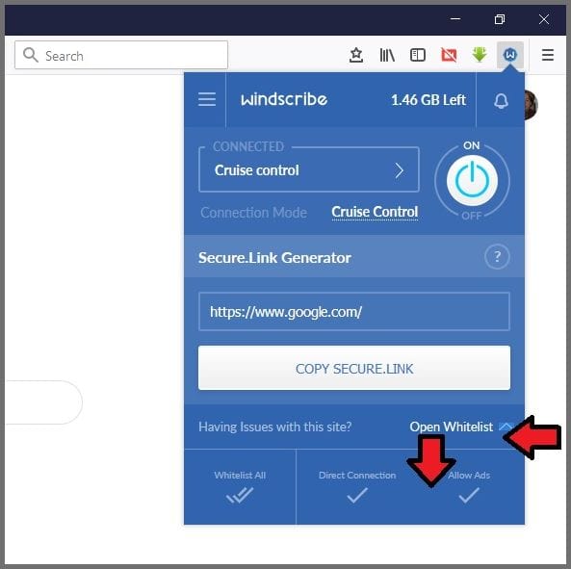Open the browser main hamburger menu
Viewport: 571px width, 569px height.
[x=547, y=55]
